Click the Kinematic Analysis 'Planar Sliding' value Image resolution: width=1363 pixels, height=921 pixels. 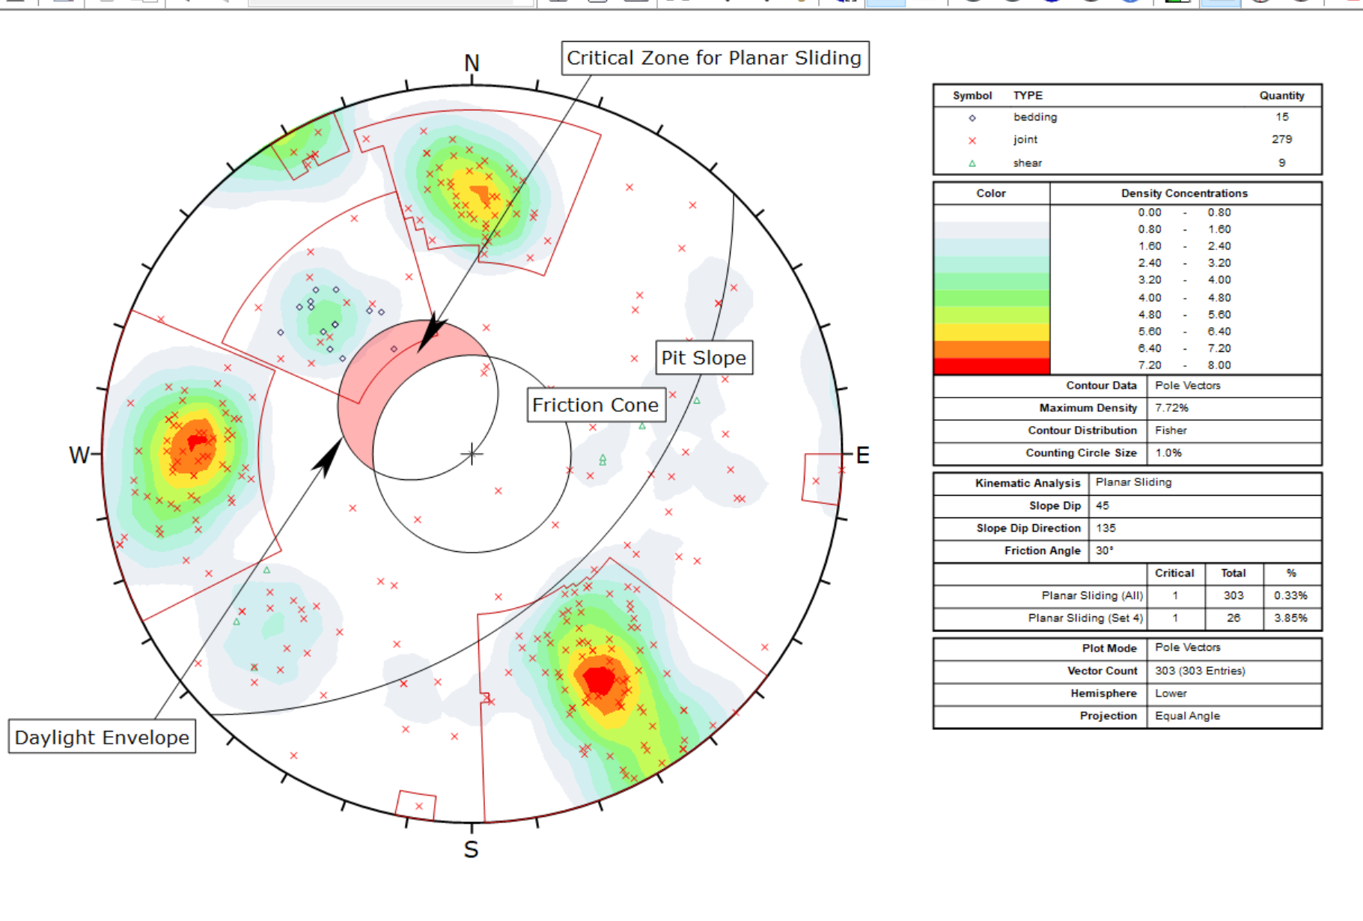[1133, 482]
